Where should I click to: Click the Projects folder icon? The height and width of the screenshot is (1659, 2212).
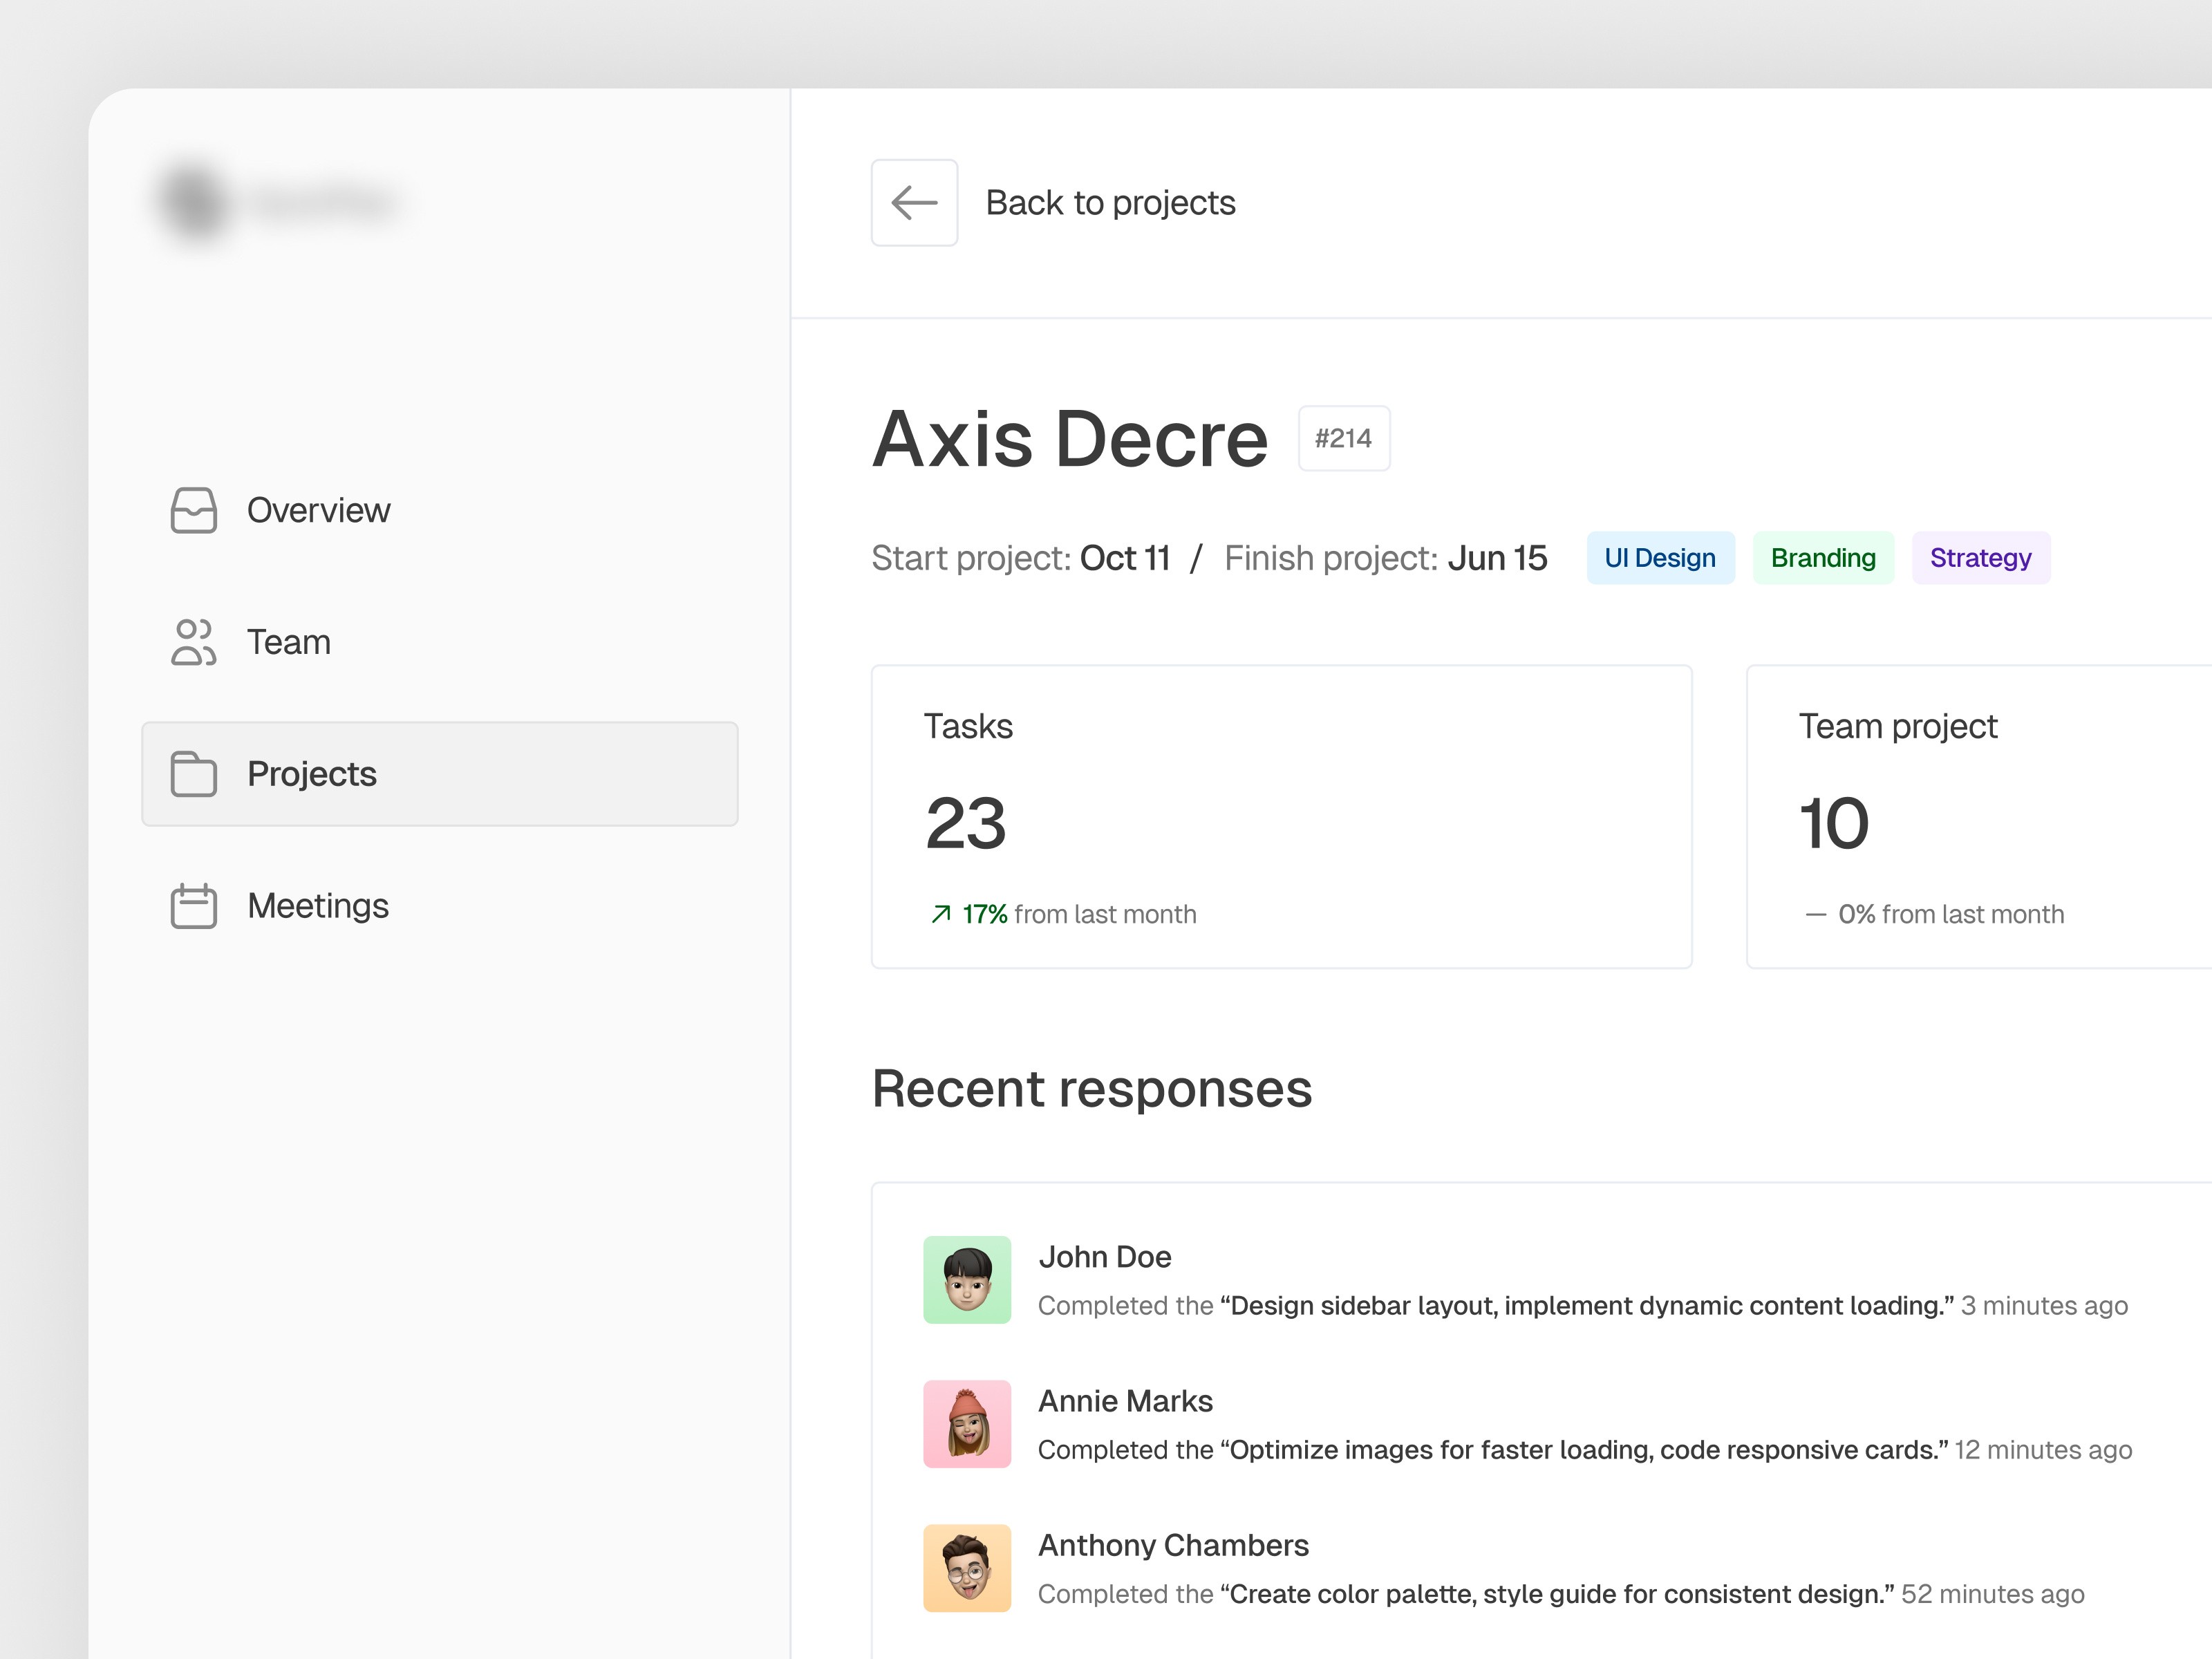(193, 774)
